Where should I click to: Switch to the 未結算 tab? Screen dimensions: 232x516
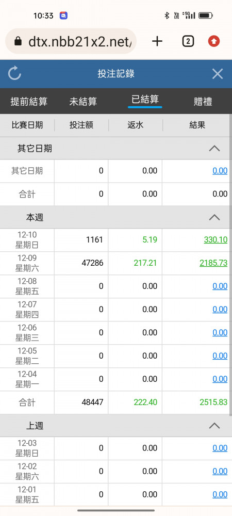pyautogui.click(x=83, y=101)
